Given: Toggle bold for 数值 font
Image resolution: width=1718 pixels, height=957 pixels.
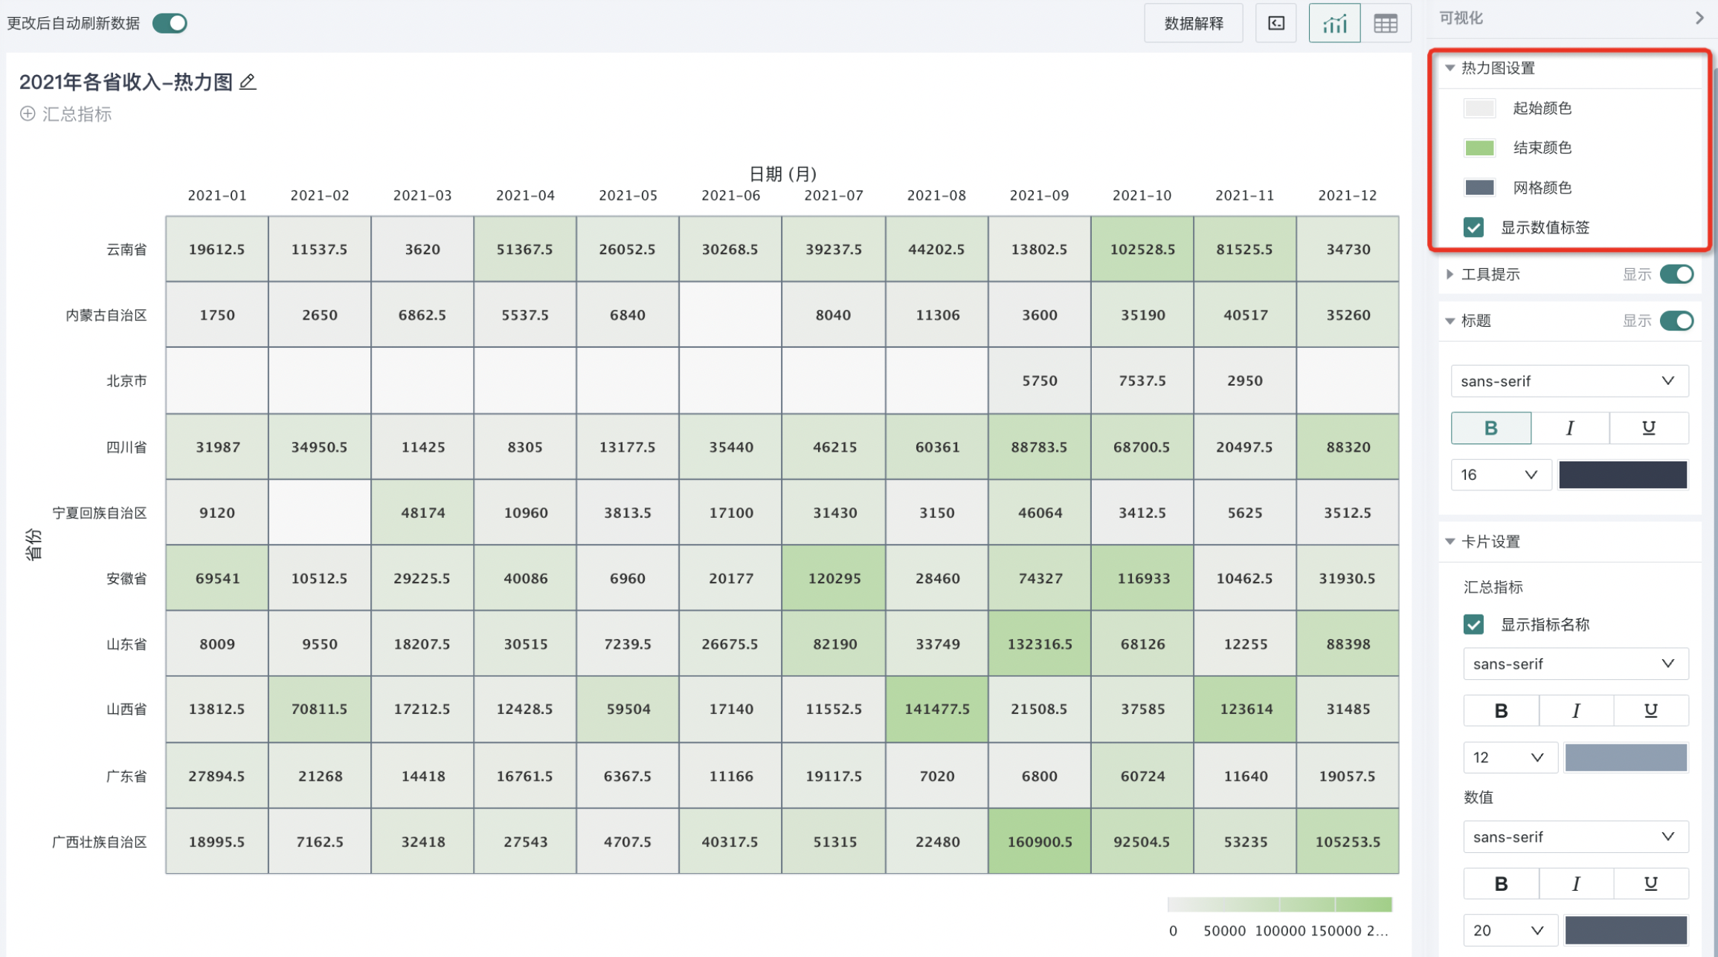Looking at the screenshot, I should (x=1501, y=883).
